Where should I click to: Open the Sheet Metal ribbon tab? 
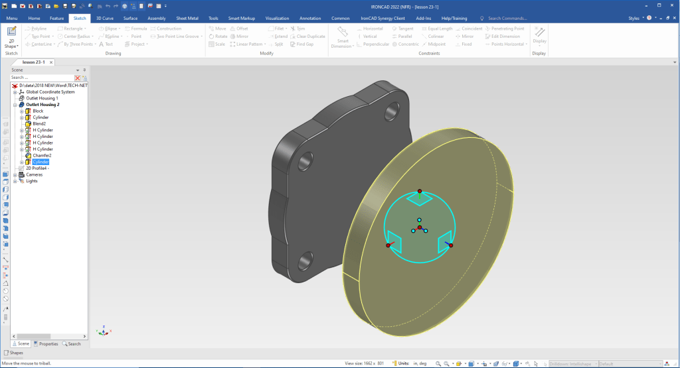click(x=187, y=18)
